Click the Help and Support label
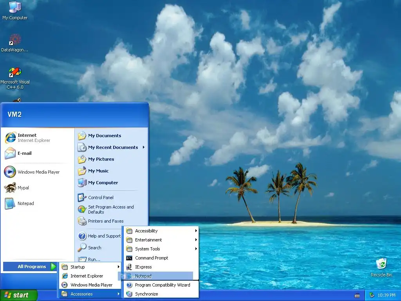This screenshot has width=401, height=301. tap(104, 236)
